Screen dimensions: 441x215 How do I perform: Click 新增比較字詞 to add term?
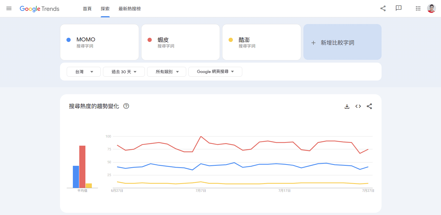coord(342,42)
